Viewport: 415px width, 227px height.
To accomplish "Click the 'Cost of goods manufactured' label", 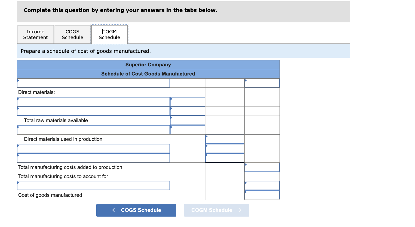I will 50,195.
